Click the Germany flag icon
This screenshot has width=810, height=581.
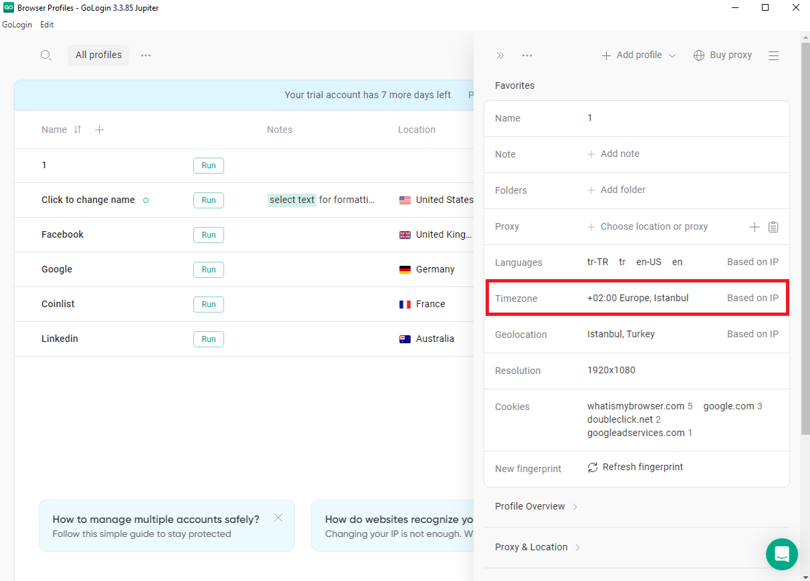point(405,269)
